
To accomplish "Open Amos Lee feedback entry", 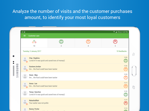I will tap(75, 85).
